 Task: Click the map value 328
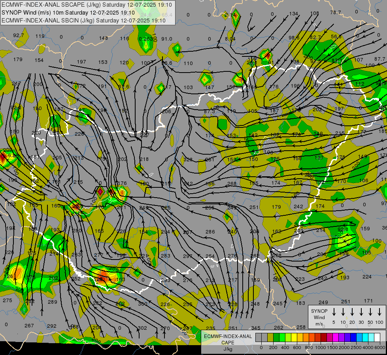pos(188,159)
